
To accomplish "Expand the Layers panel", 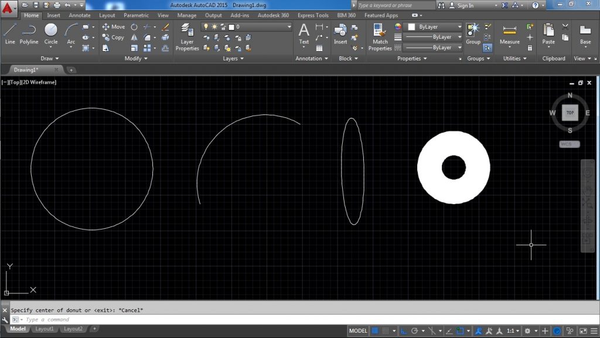I will (x=233, y=59).
